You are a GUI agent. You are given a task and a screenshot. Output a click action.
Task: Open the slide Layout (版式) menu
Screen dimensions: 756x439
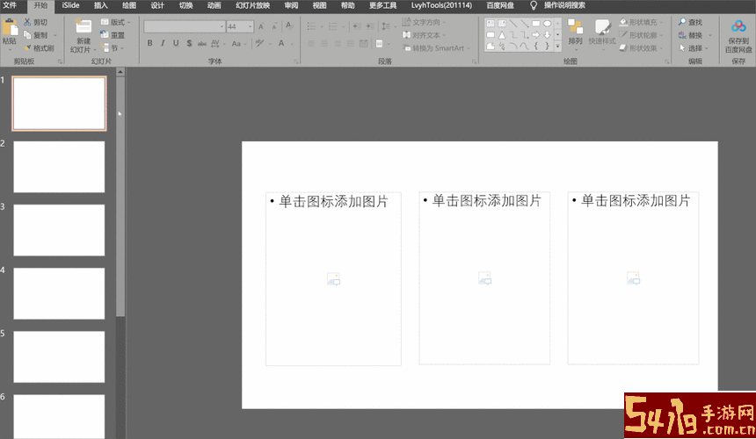click(116, 22)
